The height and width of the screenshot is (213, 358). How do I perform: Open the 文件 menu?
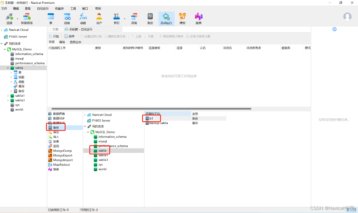pos(4,9)
